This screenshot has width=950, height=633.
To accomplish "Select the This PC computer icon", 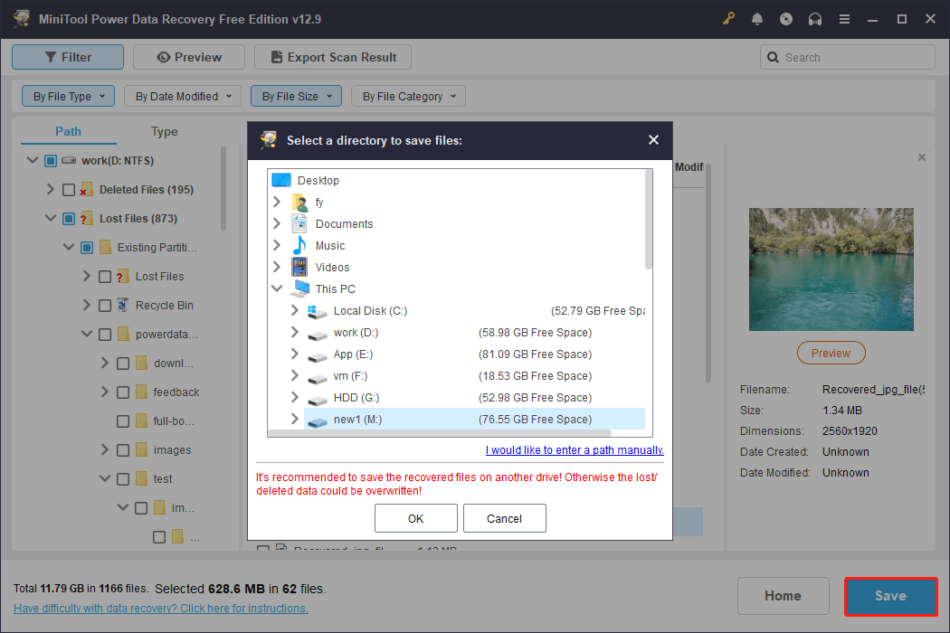I will pos(300,288).
